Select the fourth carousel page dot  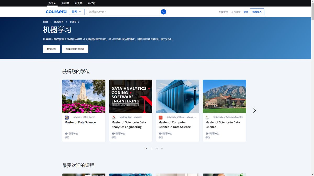pyautogui.click(x=162, y=148)
